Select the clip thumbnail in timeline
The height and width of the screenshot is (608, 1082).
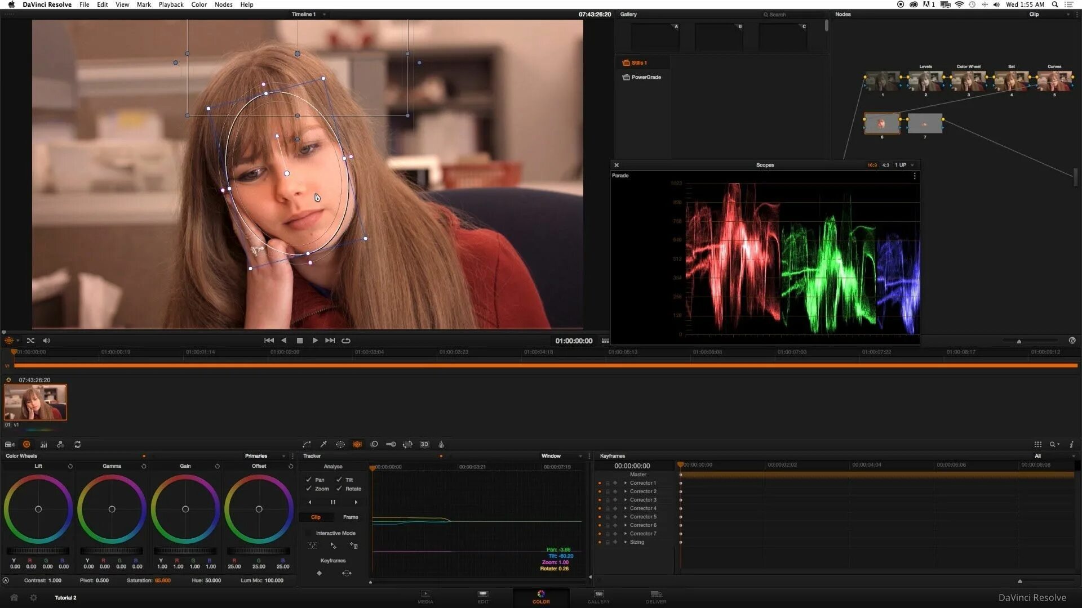[x=36, y=402]
